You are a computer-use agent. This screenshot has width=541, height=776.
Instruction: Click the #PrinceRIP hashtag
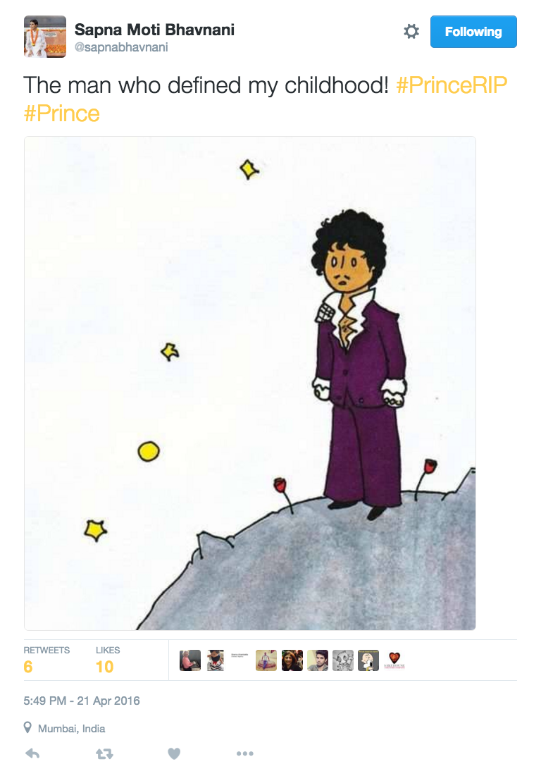[x=452, y=85]
